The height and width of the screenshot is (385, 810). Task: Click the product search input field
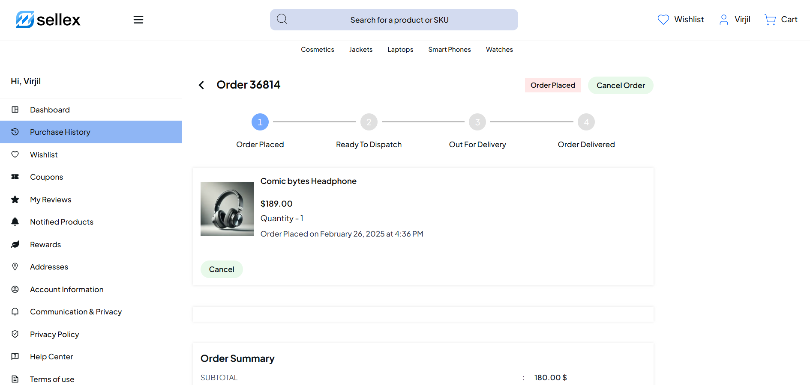click(399, 20)
